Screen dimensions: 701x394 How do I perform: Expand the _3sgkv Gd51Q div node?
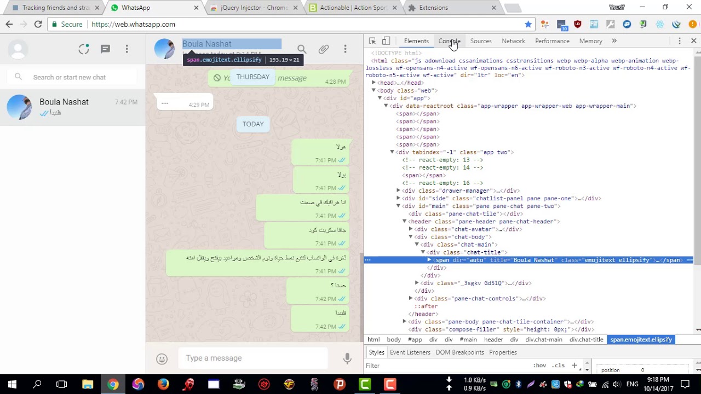tap(417, 283)
